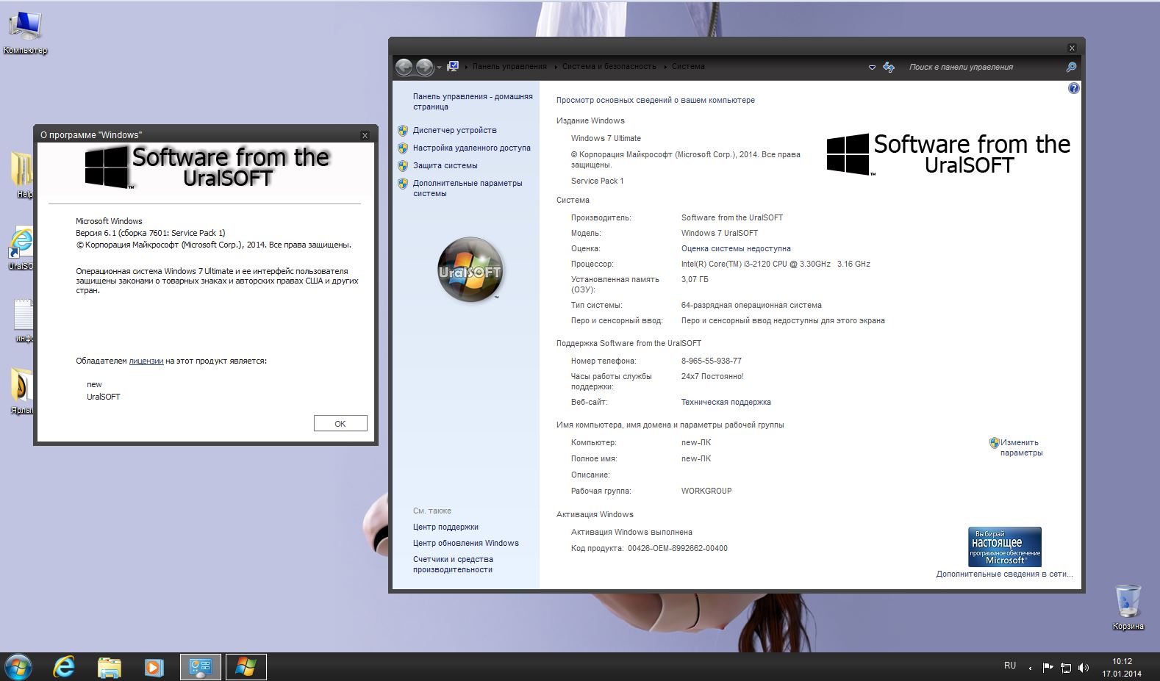Click WORKGROUP value text
The height and width of the screenshot is (681, 1160).
pos(706,491)
